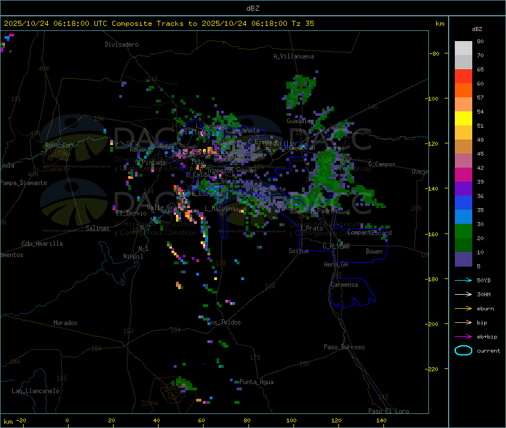Click the magenta 39 dBZ color swatch
The image size is (506, 428).
[x=463, y=174]
